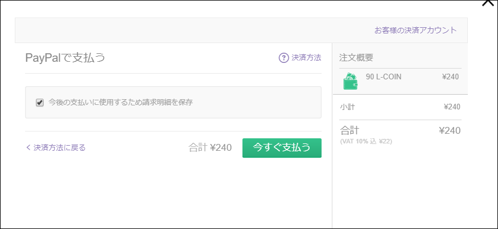The image size is (498, 229).
Task: Click the green wallet L-COIN icon
Action: pyautogui.click(x=351, y=81)
